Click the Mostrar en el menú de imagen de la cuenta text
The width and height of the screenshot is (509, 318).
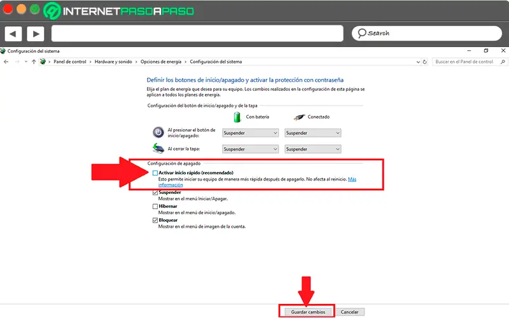coord(202,226)
